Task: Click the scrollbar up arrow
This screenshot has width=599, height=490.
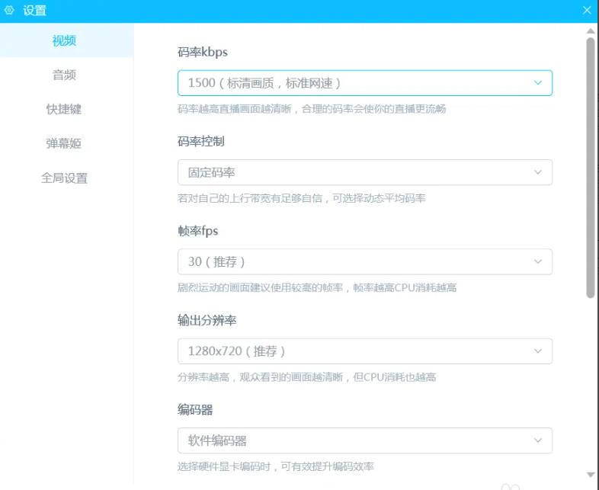Action: [x=591, y=31]
